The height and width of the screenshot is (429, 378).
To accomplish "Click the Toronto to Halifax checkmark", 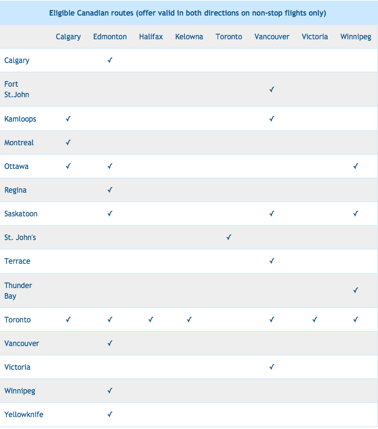I will pos(151,319).
